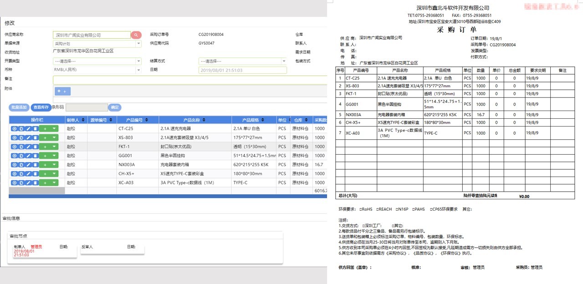This screenshot has width=583, height=284.
Task: Click the pencil edit icon for FKT-1
Action: 28,147
